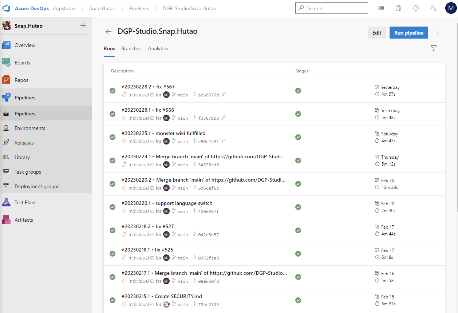The width and height of the screenshot is (458, 313).
Task: Open the Pipelines breadcrumb link
Action: pos(139,8)
